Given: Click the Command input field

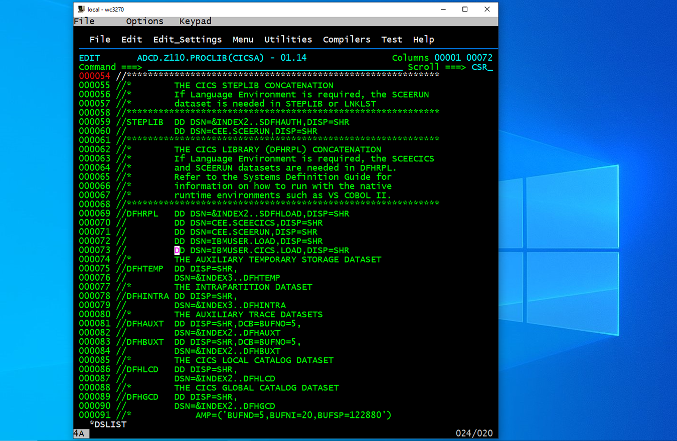Looking at the screenshot, I should click(275, 67).
